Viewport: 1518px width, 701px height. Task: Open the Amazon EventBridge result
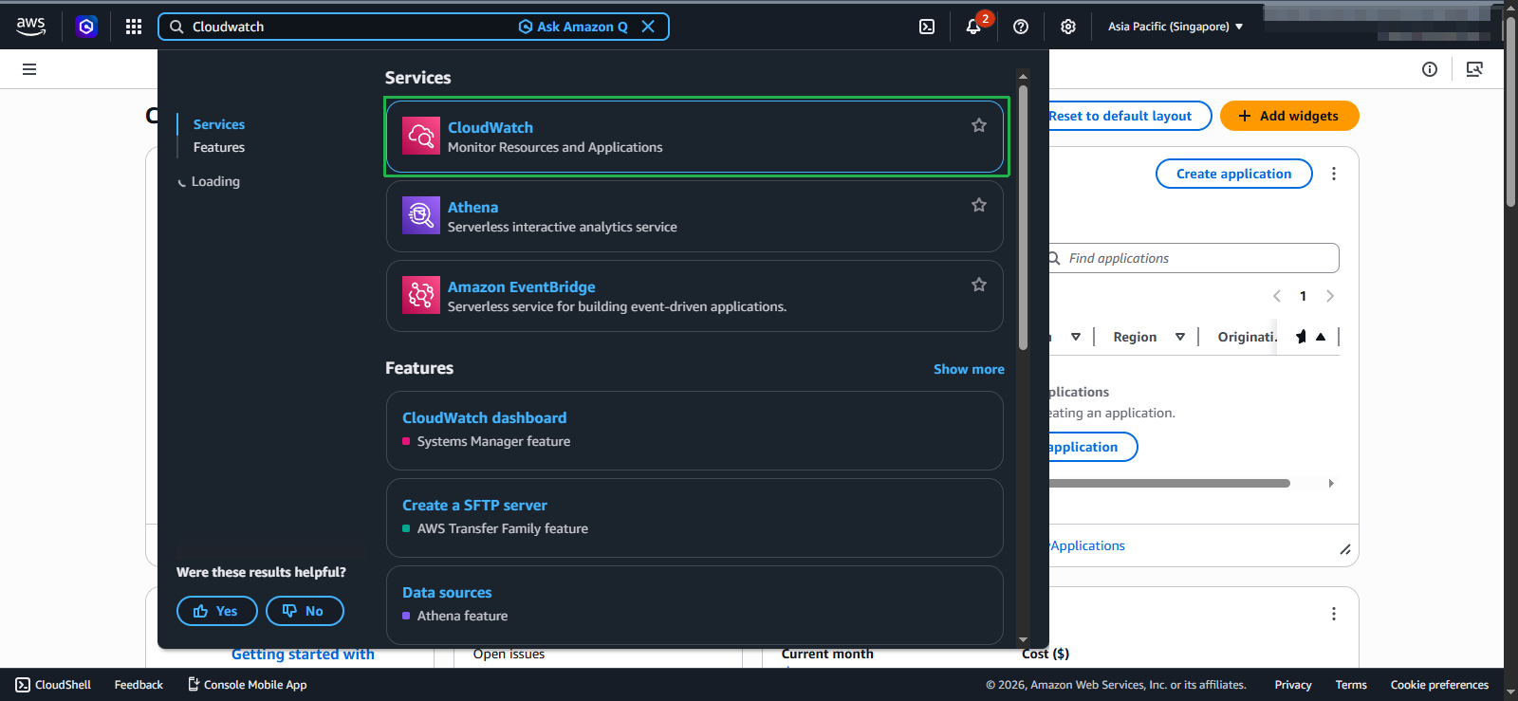(x=694, y=296)
